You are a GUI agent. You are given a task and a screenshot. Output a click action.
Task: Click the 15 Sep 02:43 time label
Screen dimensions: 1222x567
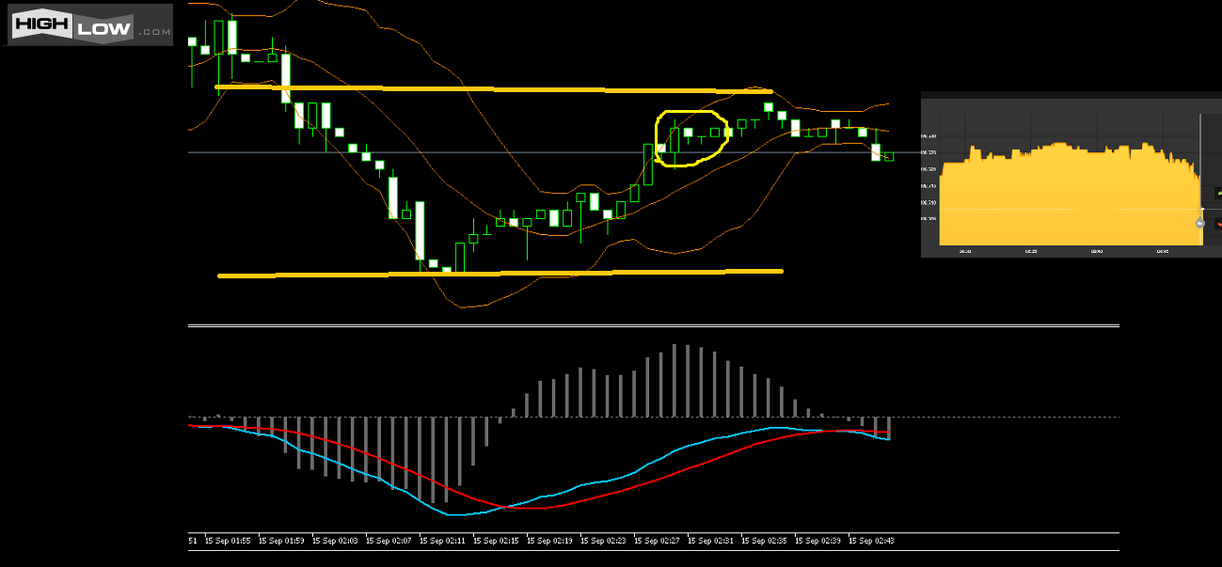pyautogui.click(x=872, y=541)
